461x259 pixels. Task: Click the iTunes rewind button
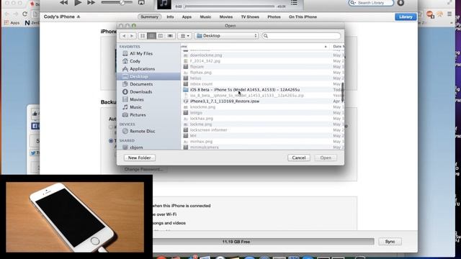pyautogui.click(x=63, y=3)
